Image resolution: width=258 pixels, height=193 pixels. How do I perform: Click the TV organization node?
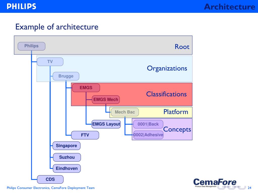click(50, 62)
